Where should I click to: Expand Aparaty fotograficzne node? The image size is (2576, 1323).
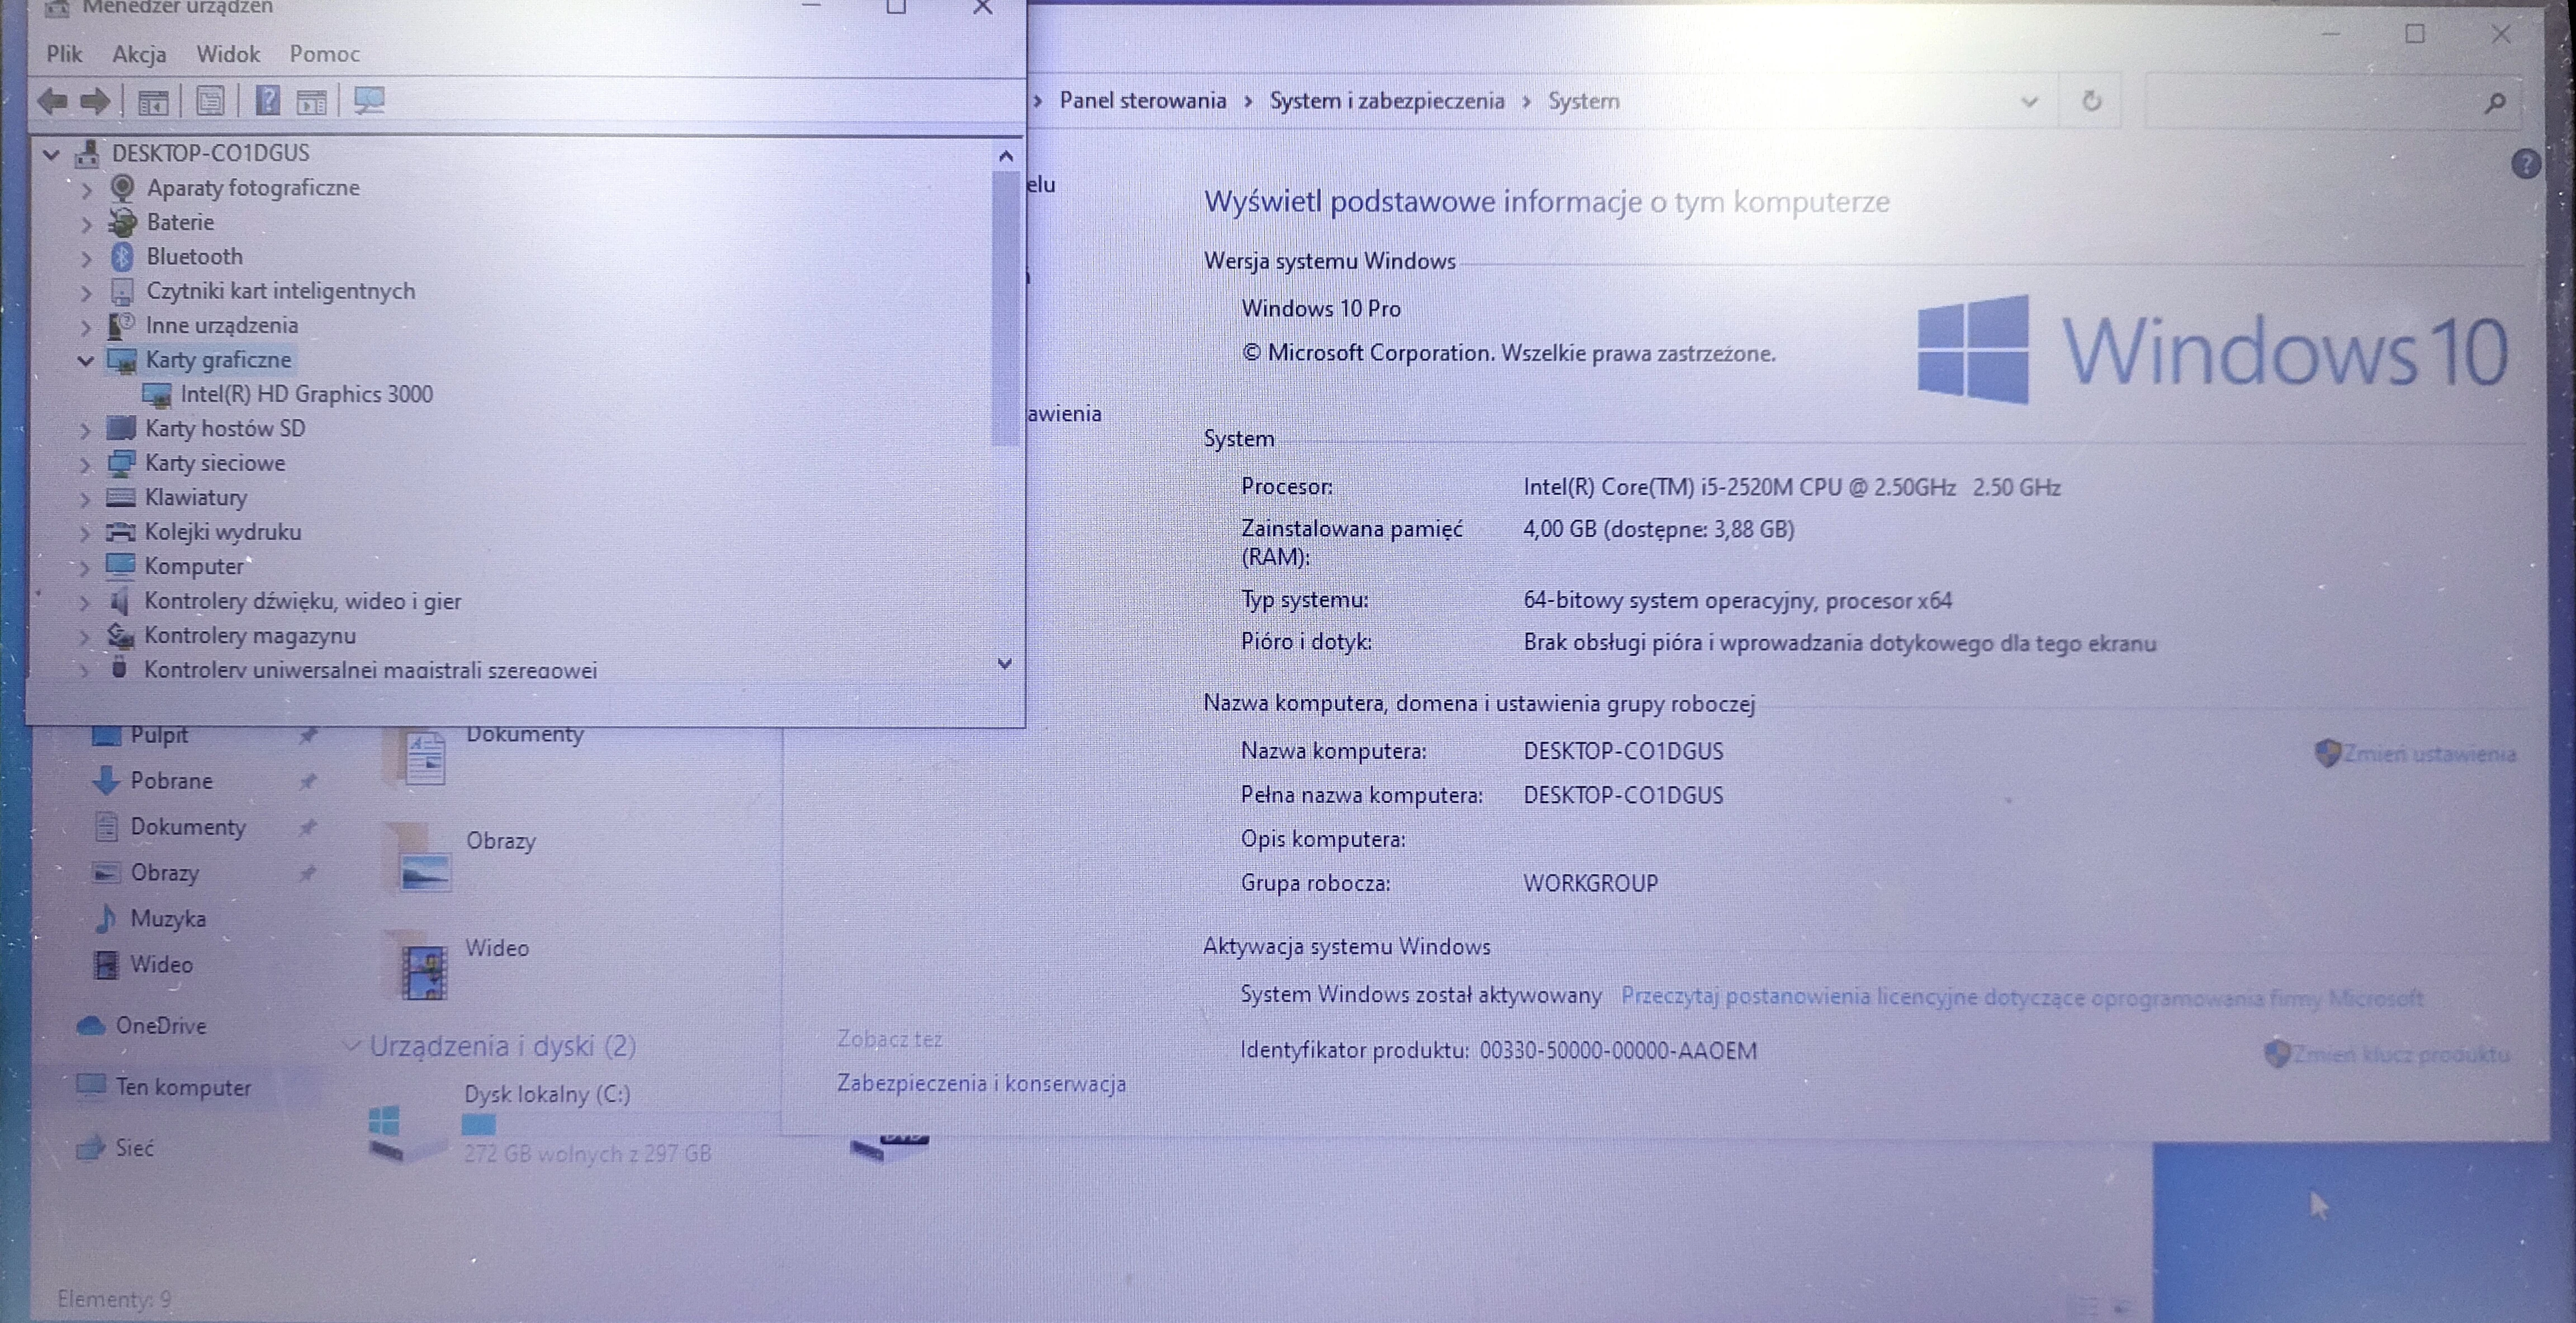pyautogui.click(x=86, y=189)
